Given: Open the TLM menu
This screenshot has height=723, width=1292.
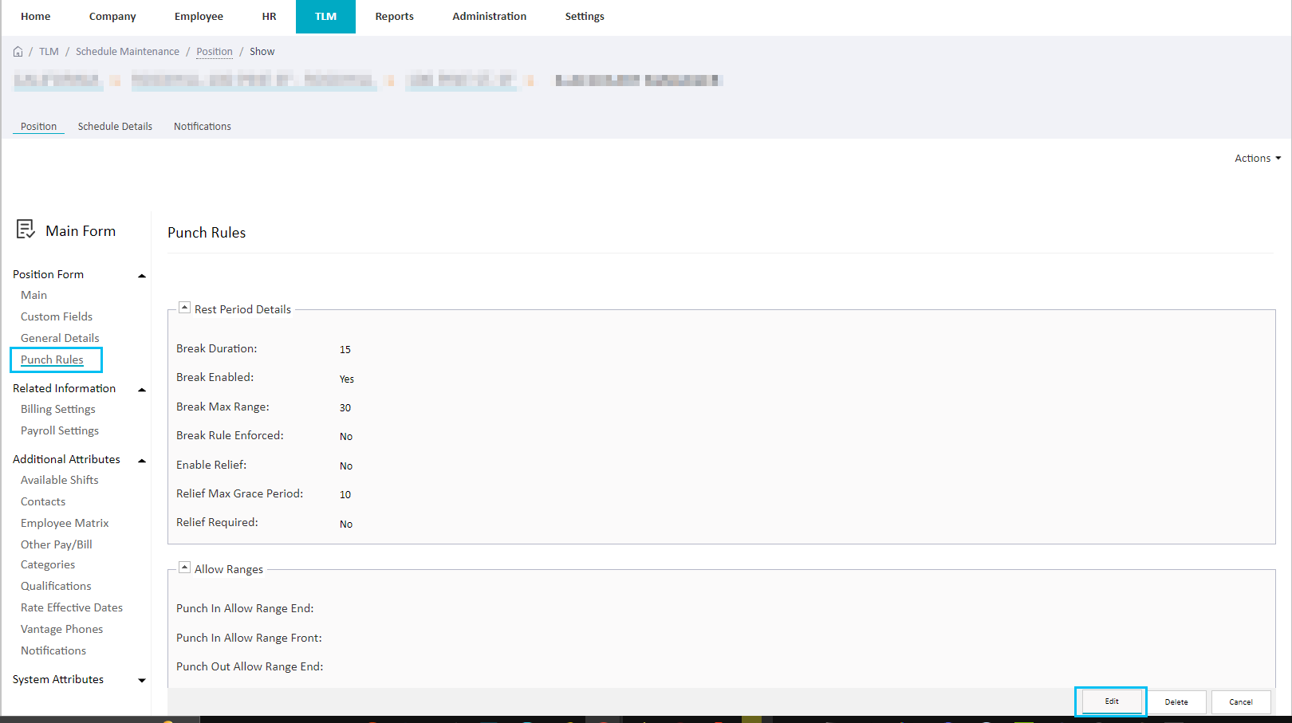Looking at the screenshot, I should [325, 16].
